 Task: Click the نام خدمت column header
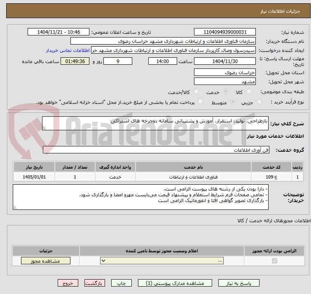193,167
